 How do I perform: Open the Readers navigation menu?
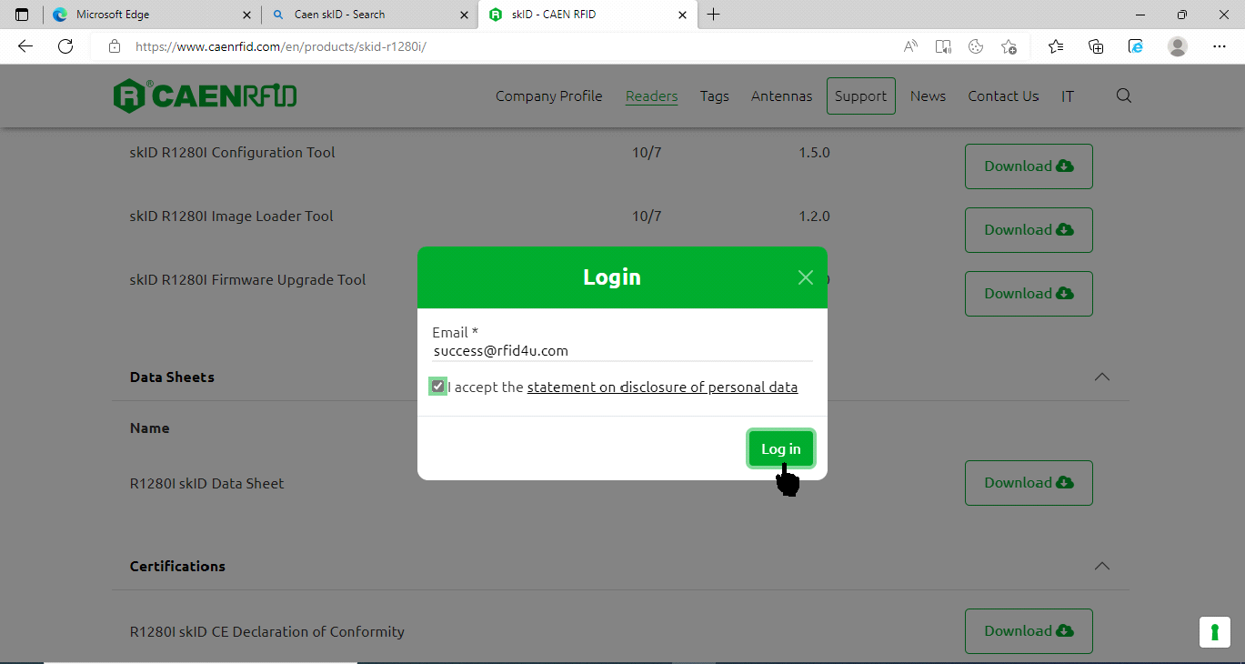pos(651,96)
